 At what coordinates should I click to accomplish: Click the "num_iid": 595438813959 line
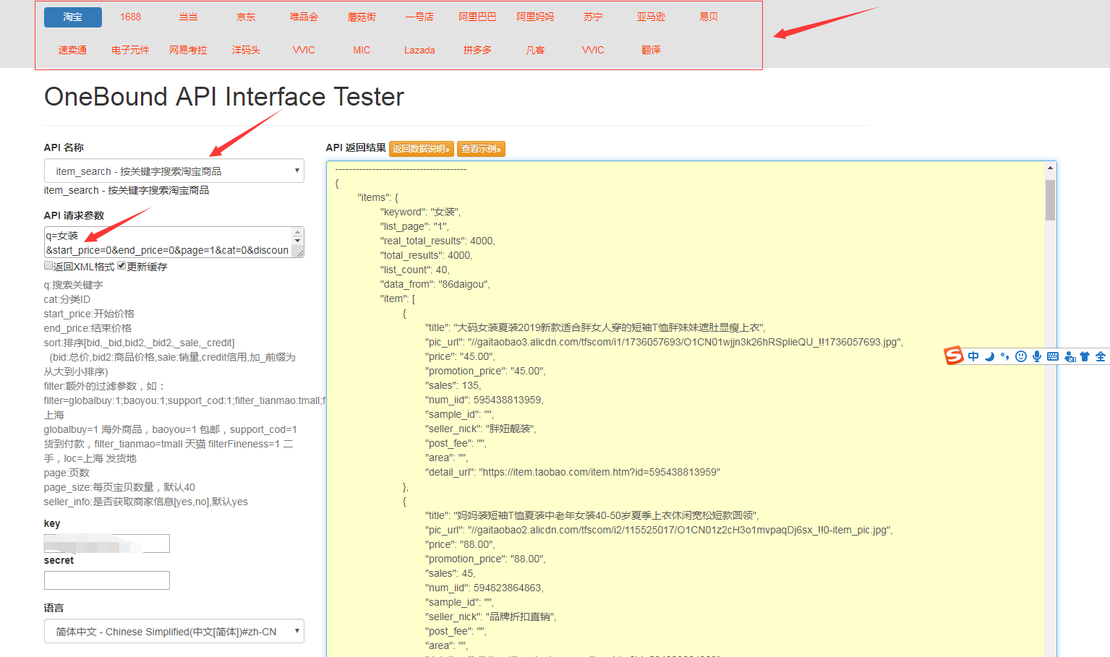tap(484, 400)
